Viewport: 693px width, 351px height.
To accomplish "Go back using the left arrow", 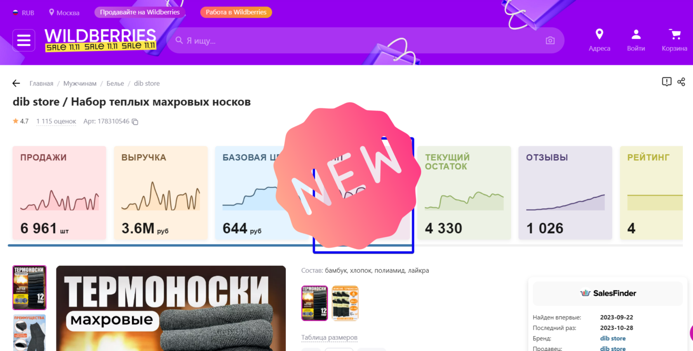I will [x=16, y=83].
